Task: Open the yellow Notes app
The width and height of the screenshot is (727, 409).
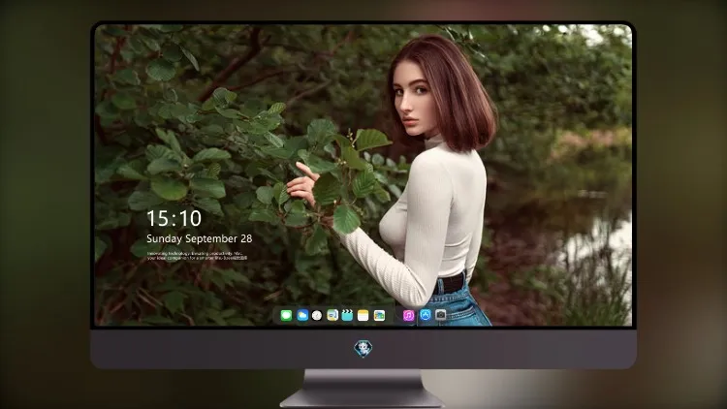Action: coord(363,316)
